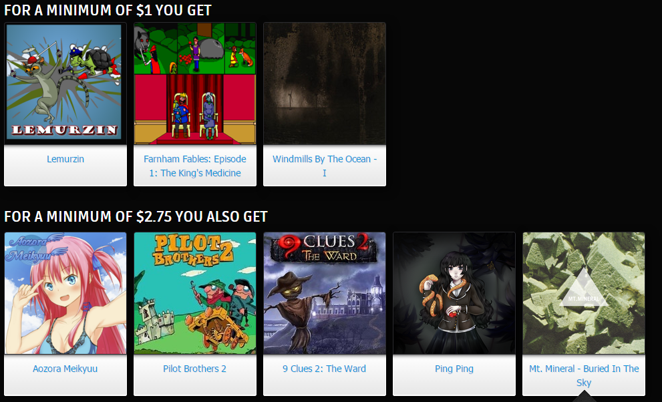Click the Farnham Fables cover artwork
This screenshot has width=662, height=402.
tap(194, 83)
